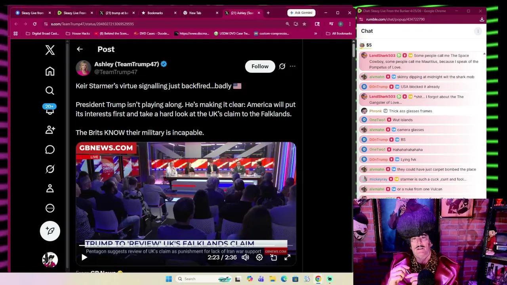
Task: Click Grok explain icon beside Follow
Action: [x=282, y=66]
